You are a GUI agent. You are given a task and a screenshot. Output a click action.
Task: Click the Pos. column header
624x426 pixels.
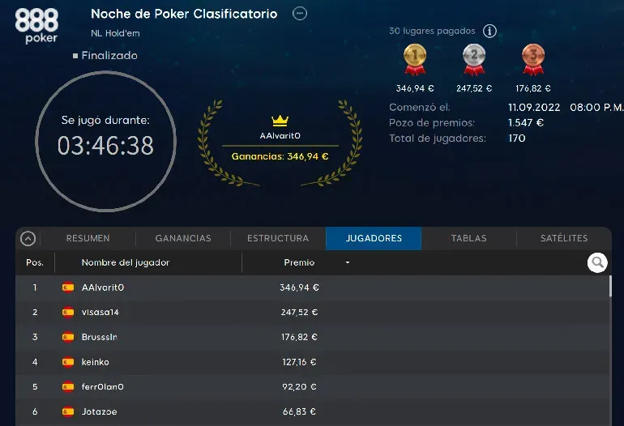tap(35, 262)
